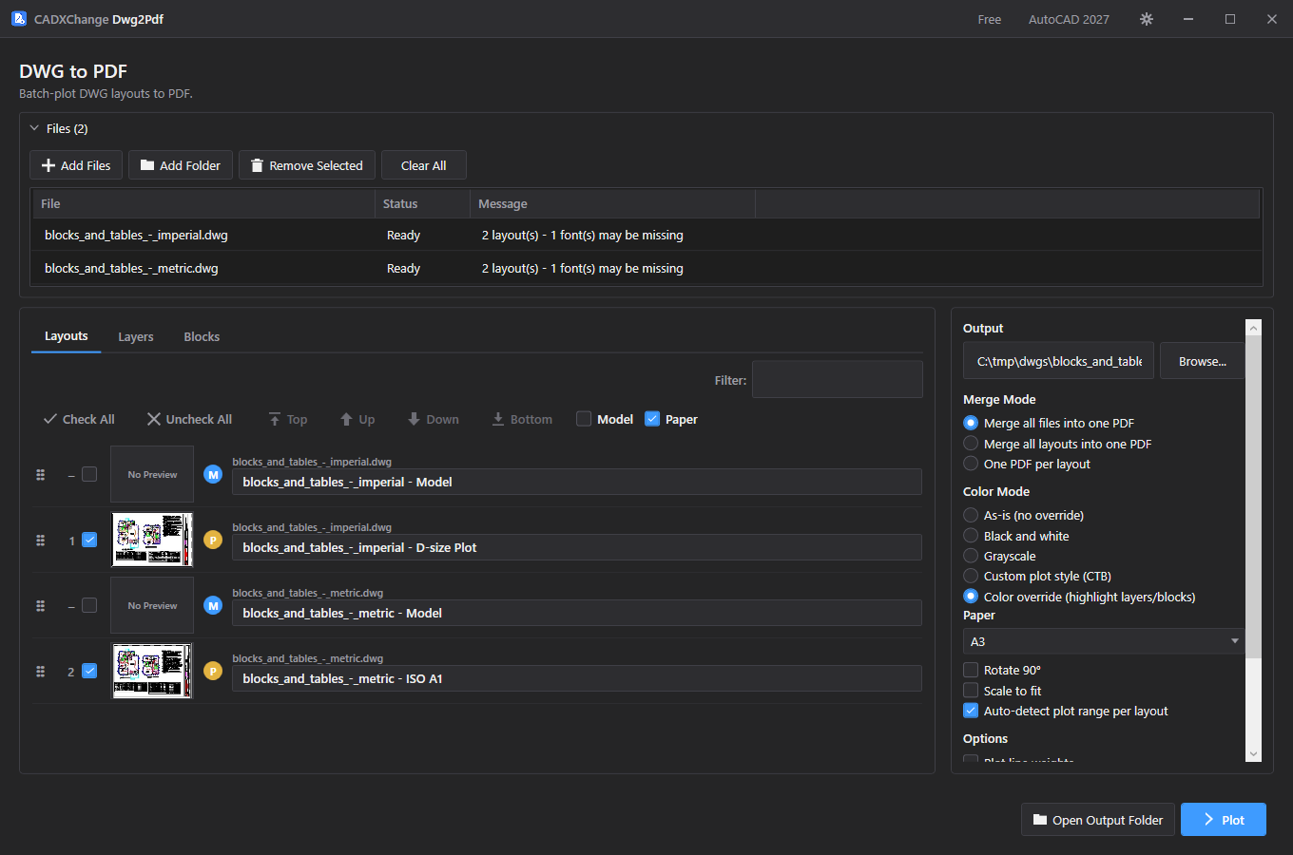Click the File column header

coord(203,203)
